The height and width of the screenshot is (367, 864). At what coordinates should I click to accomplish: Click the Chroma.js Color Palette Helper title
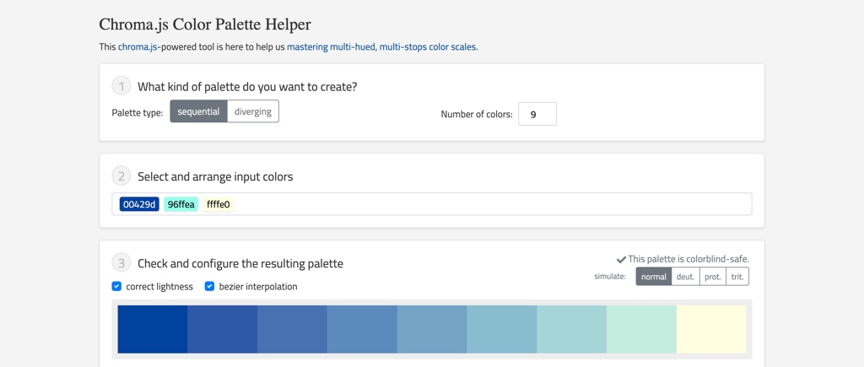coord(205,24)
